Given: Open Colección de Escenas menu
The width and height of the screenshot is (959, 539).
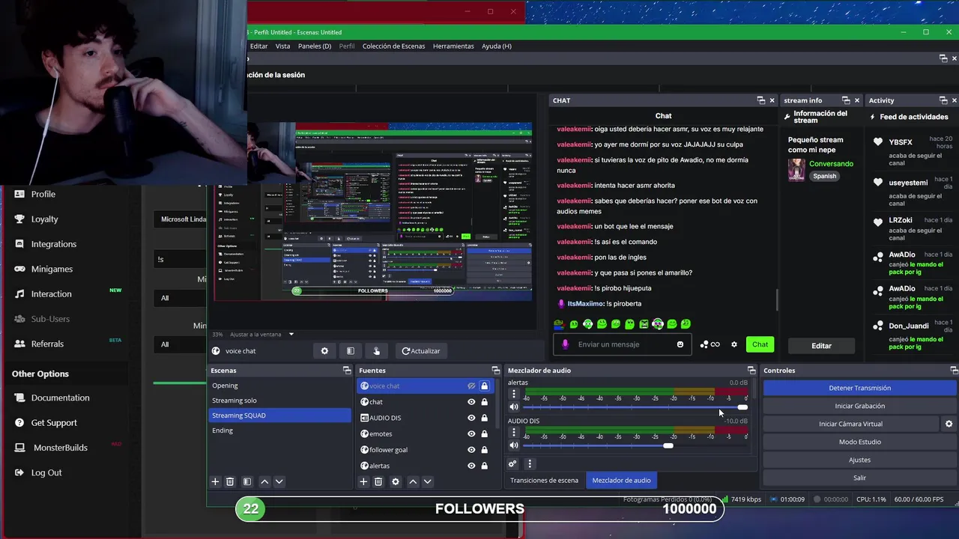Looking at the screenshot, I should point(393,46).
